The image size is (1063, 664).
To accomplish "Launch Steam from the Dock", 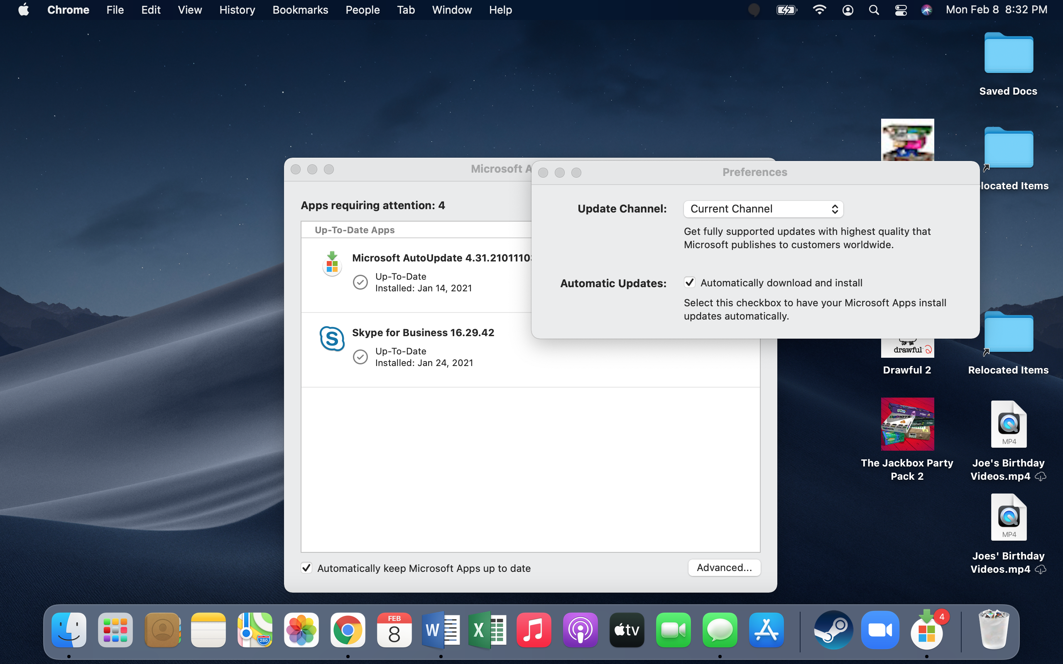I will (x=833, y=630).
